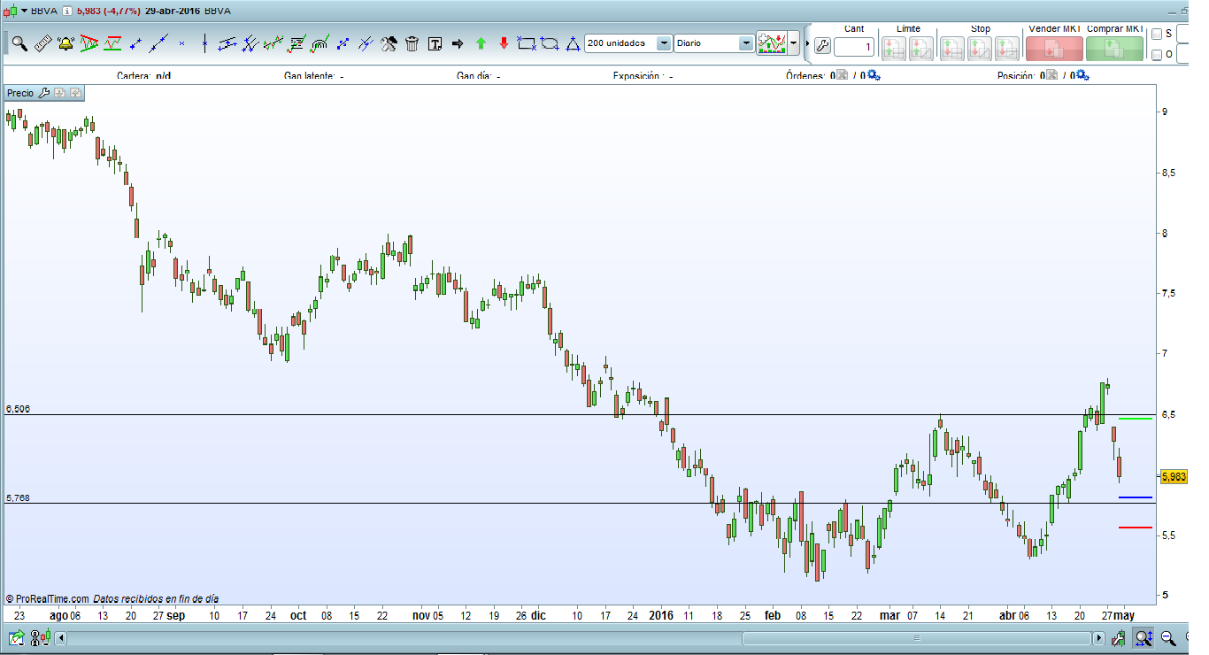Screen dimensions: 1209x655
Task: Open the alert bell tool
Action: pos(65,42)
